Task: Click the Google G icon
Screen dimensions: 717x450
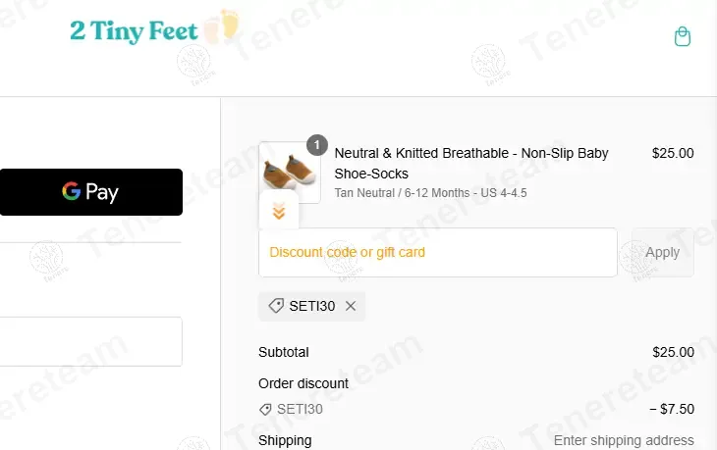Action: (72, 191)
